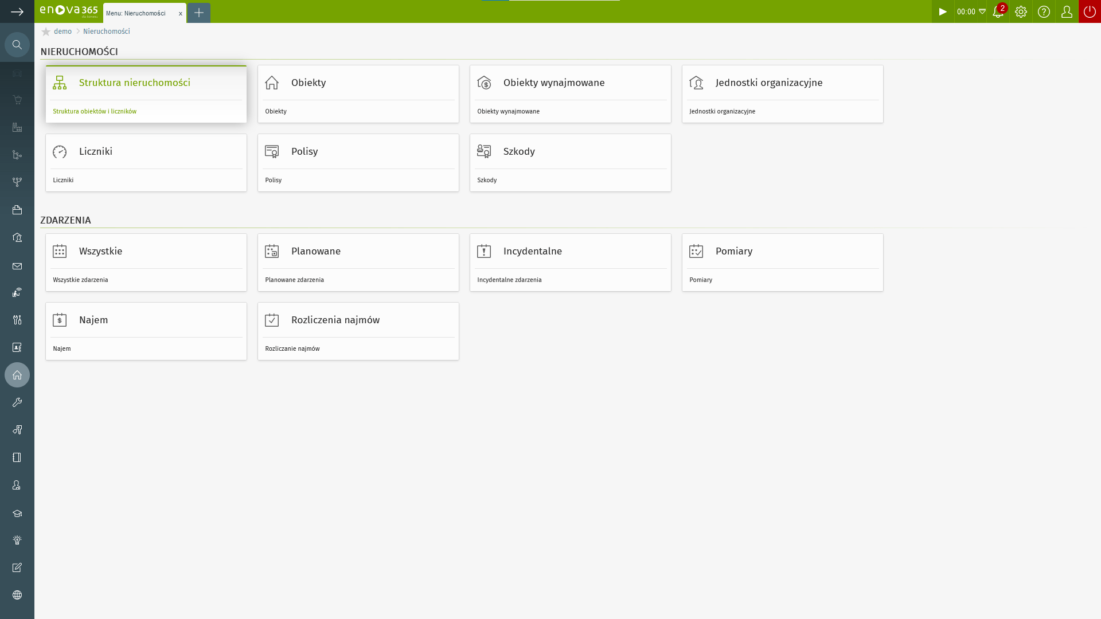Click the Obiekty wynajmowane tile icon

(x=484, y=83)
